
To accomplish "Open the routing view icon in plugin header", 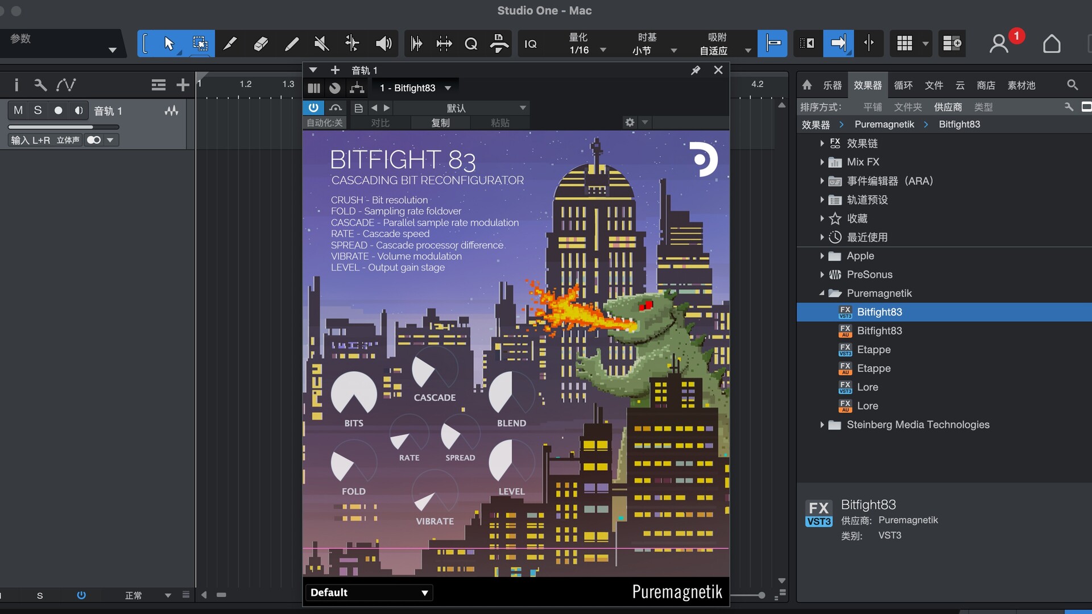I will (357, 88).
